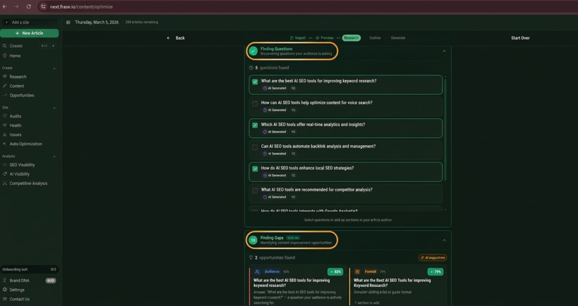Viewport: 578px width, 306px height.
Task: Click Start Over
Action: [x=520, y=38]
